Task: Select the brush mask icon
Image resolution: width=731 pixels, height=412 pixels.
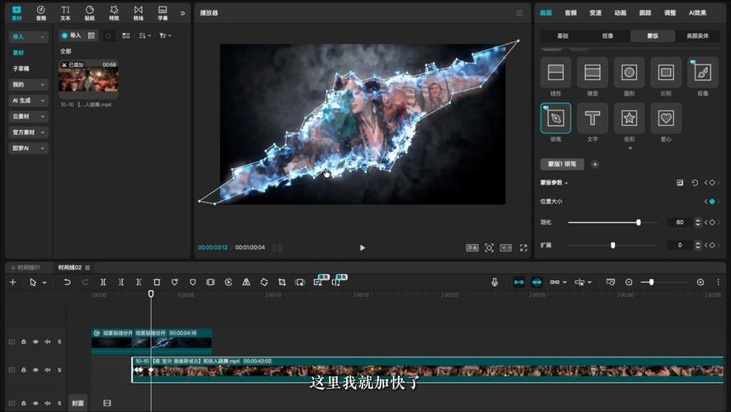Action: click(702, 73)
